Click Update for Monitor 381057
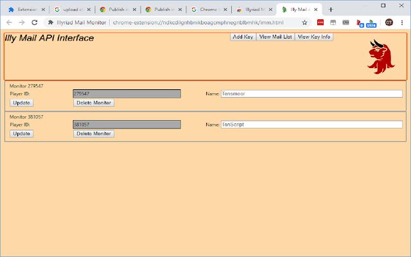Screen dimensions: 411x257 tap(21, 134)
